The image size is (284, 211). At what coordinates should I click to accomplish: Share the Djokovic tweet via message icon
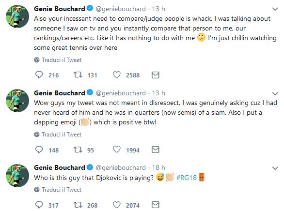coord(155,205)
